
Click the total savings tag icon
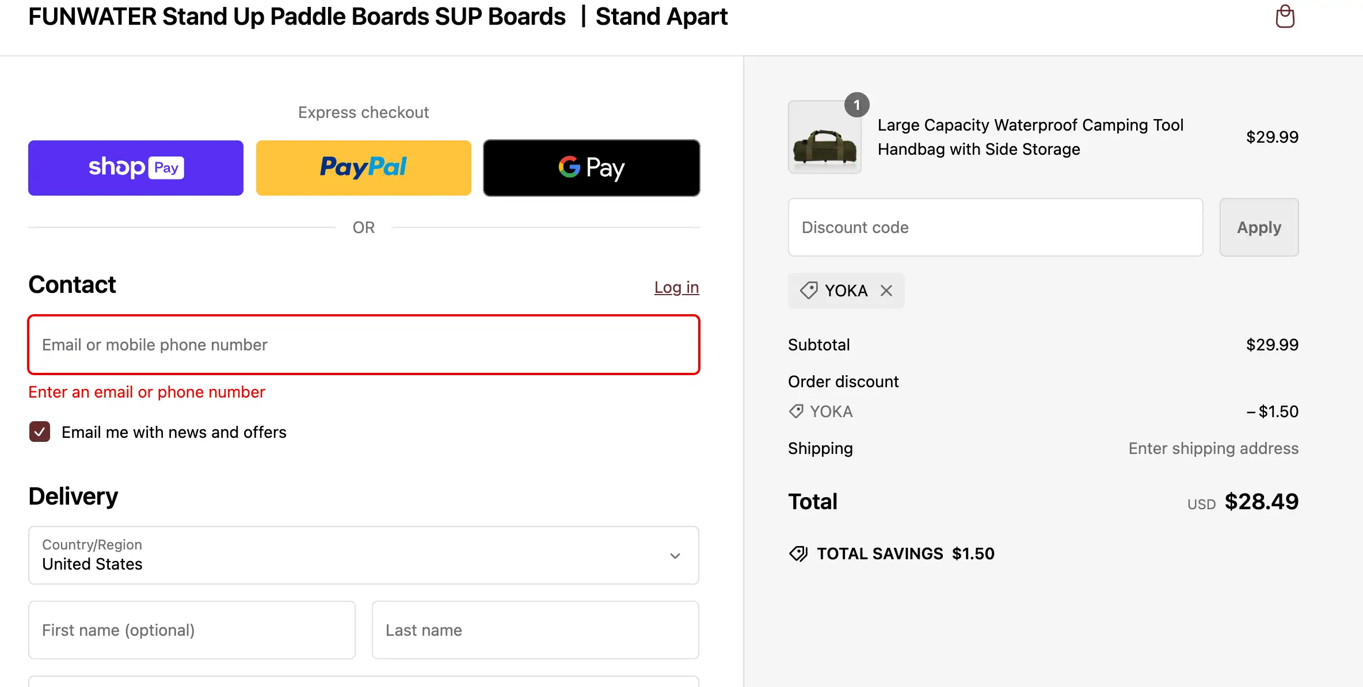798,554
